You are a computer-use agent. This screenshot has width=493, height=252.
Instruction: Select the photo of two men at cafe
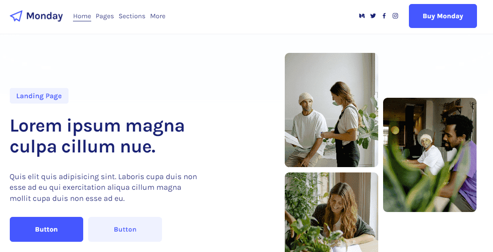[430, 155]
